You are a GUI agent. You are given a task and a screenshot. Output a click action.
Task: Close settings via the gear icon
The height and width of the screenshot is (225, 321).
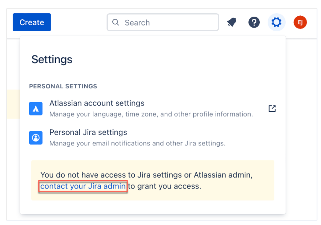click(x=277, y=22)
